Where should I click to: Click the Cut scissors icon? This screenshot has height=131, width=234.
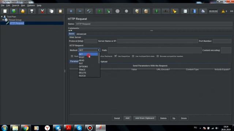point(42,11)
